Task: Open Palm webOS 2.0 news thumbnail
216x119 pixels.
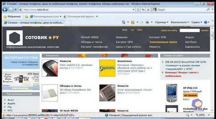Action: (x=50, y=68)
